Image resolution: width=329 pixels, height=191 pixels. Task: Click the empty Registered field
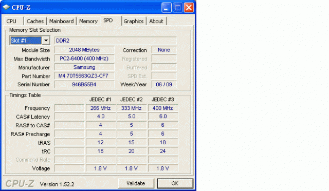click(164, 59)
